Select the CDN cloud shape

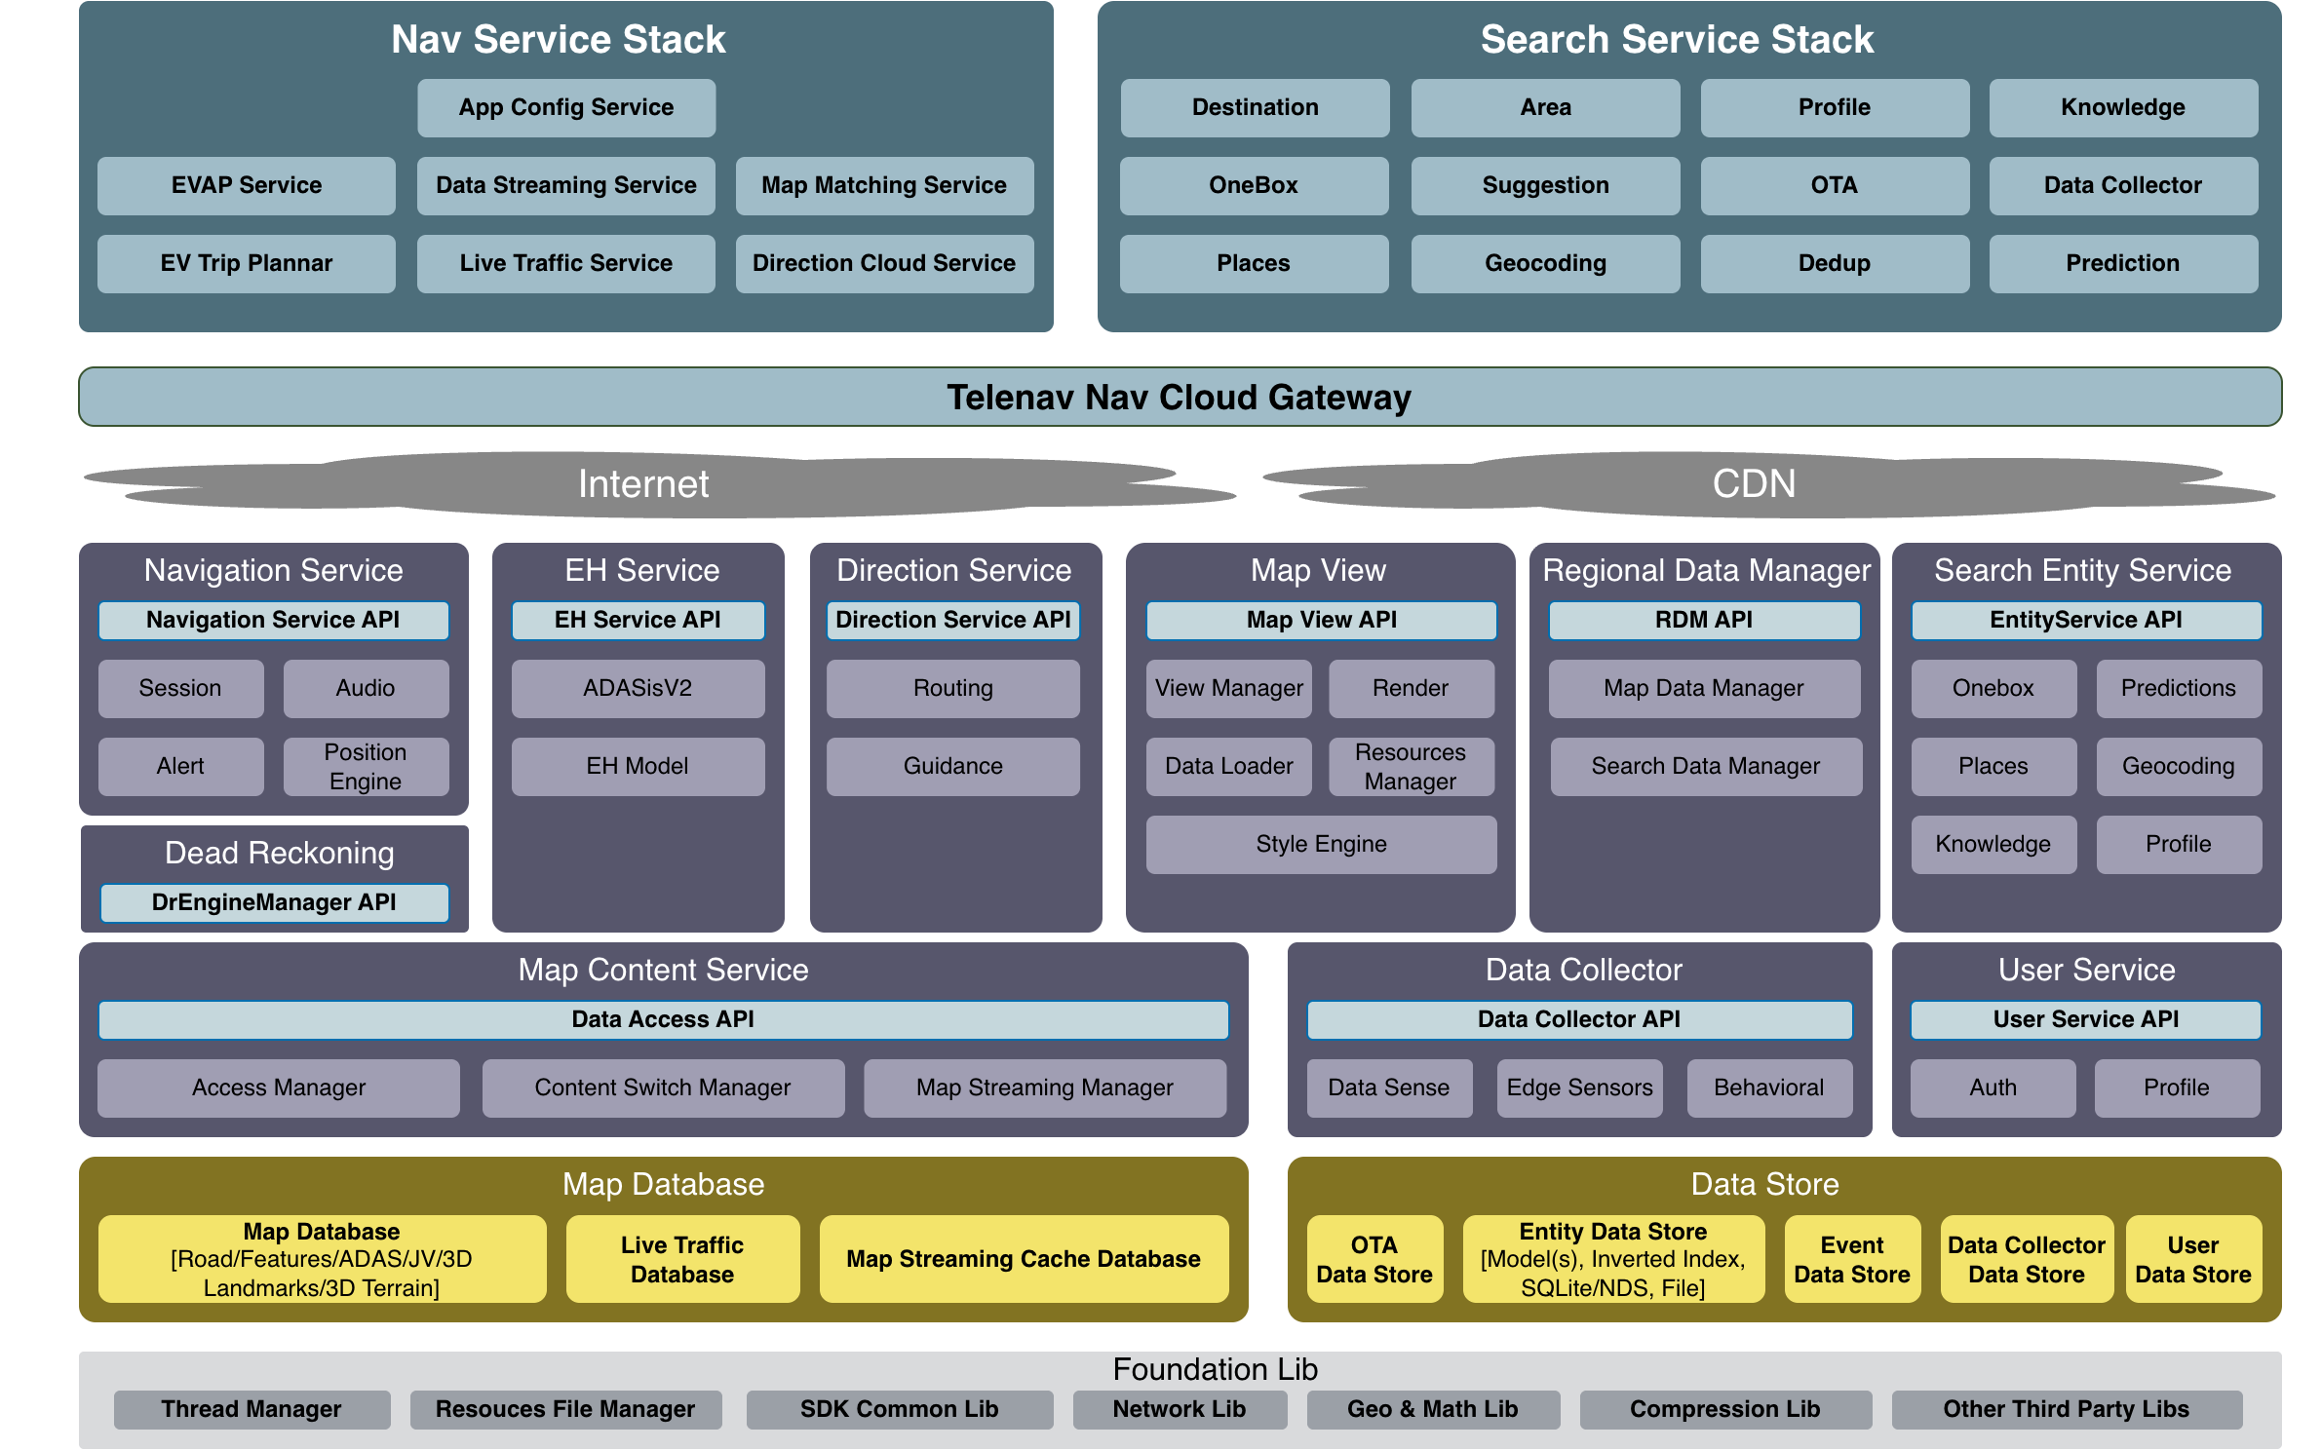pyautogui.click(x=1768, y=484)
